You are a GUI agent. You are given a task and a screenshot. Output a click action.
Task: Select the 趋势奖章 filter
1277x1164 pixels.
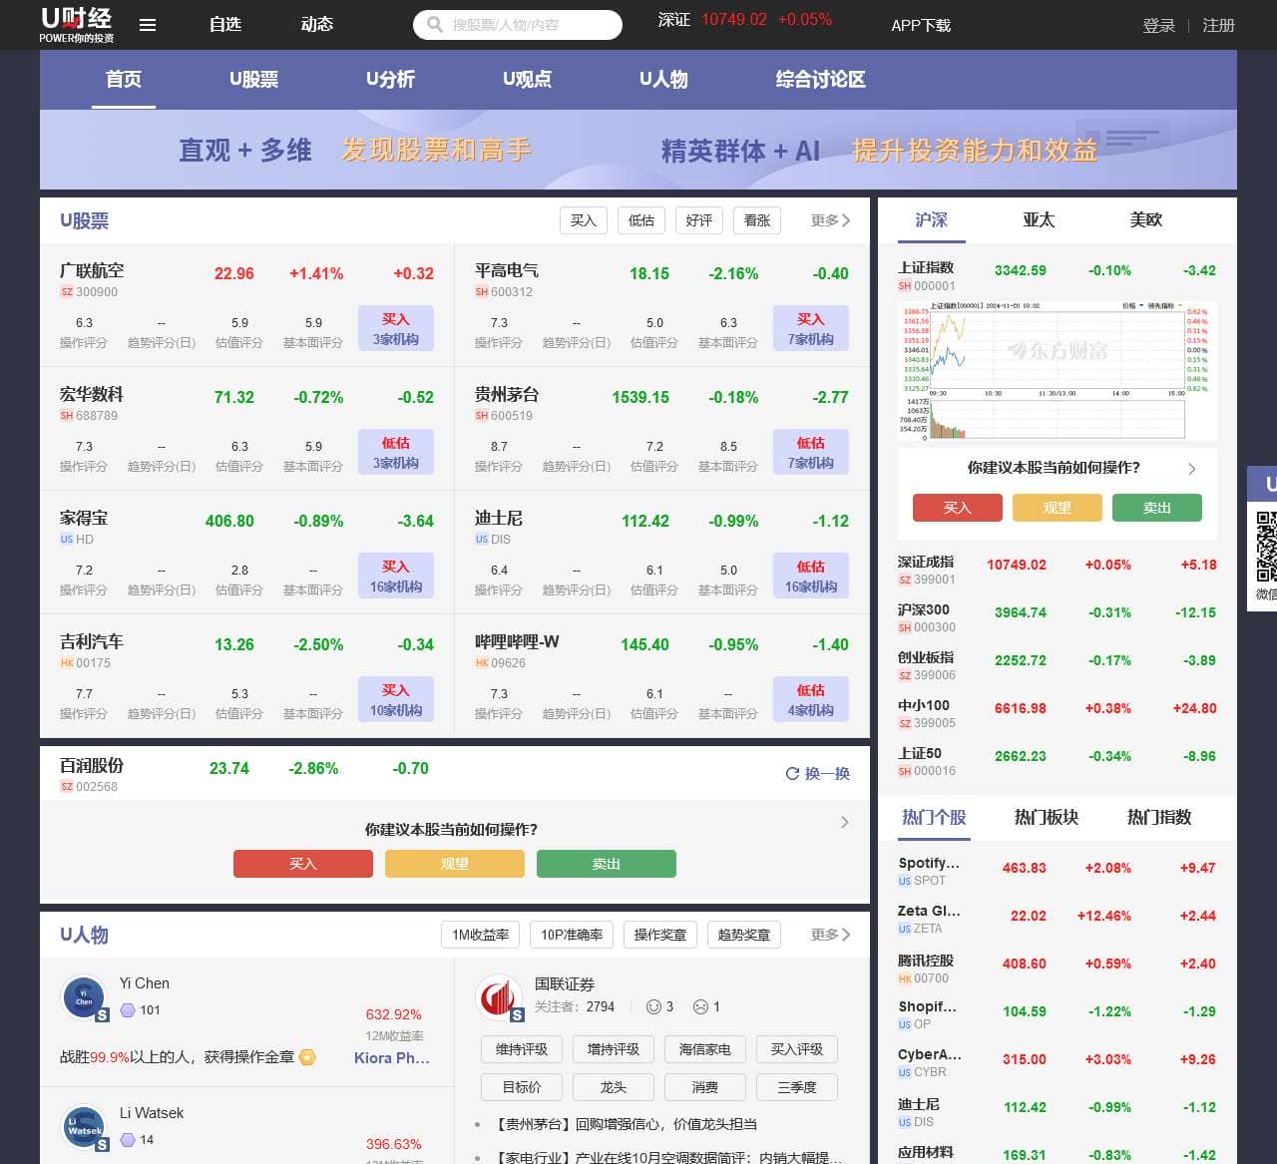point(744,935)
